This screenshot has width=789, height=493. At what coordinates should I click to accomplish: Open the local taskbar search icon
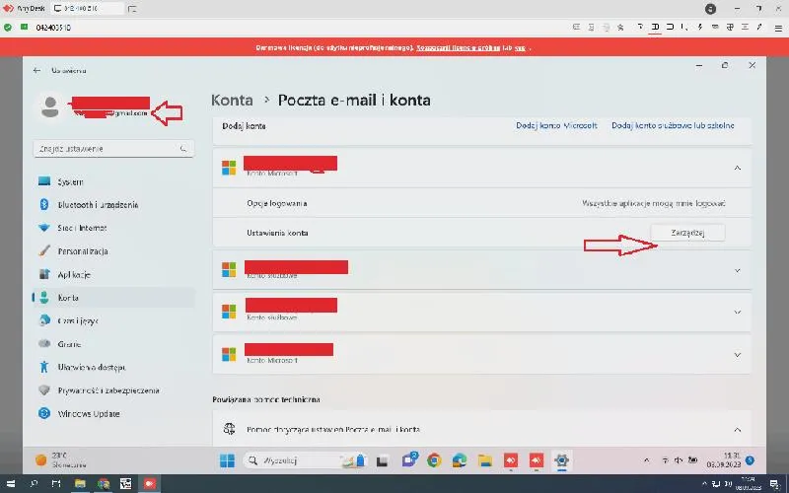click(x=34, y=484)
